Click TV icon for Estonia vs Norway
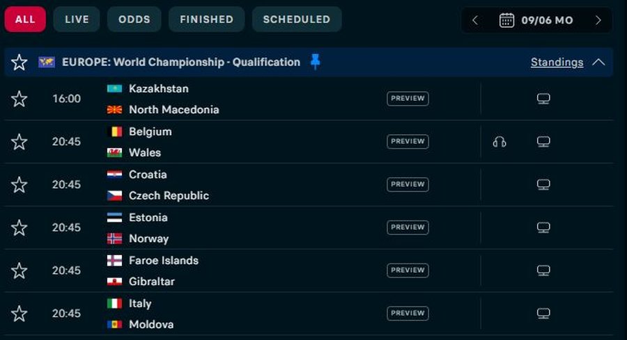 pos(543,227)
